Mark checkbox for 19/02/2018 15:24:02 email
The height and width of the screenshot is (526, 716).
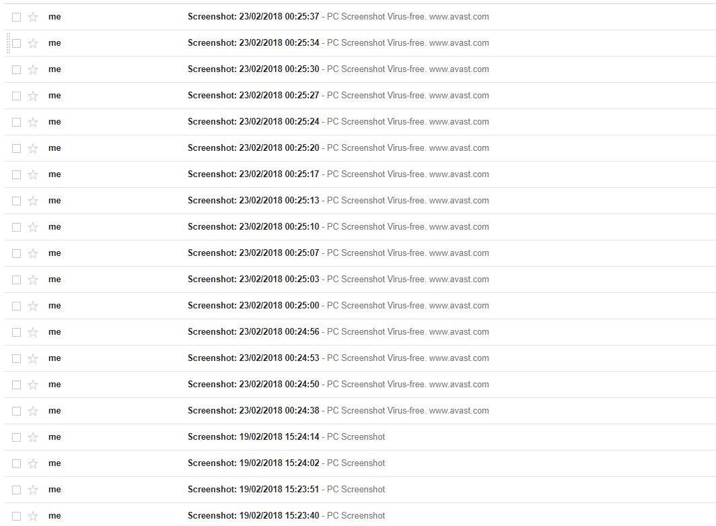click(16, 463)
